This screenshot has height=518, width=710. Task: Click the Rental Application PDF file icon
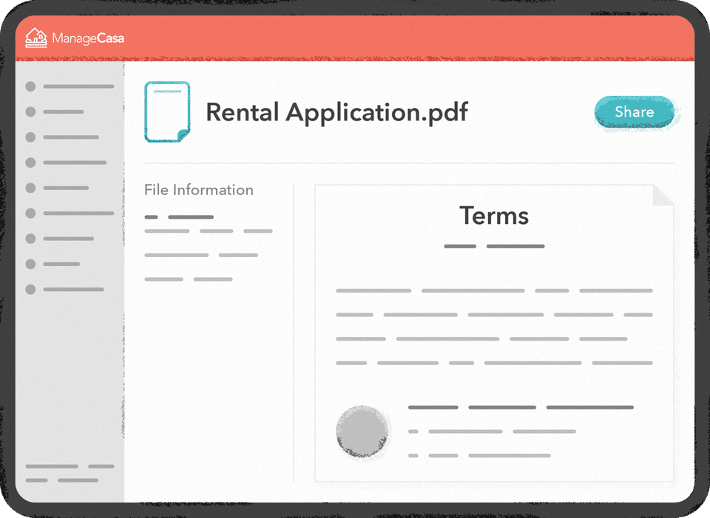[167, 112]
